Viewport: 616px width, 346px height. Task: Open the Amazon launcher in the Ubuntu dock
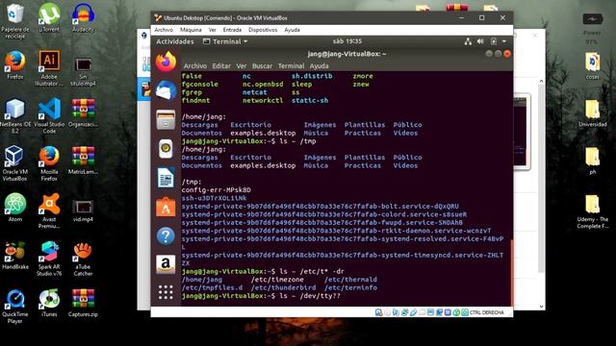click(x=166, y=264)
